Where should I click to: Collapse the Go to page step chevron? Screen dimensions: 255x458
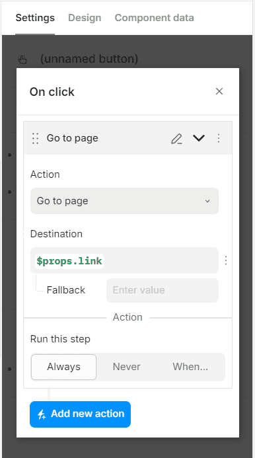pos(199,138)
